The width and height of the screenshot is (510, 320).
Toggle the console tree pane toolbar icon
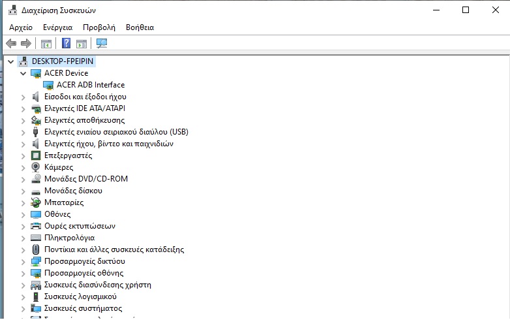[x=46, y=44]
